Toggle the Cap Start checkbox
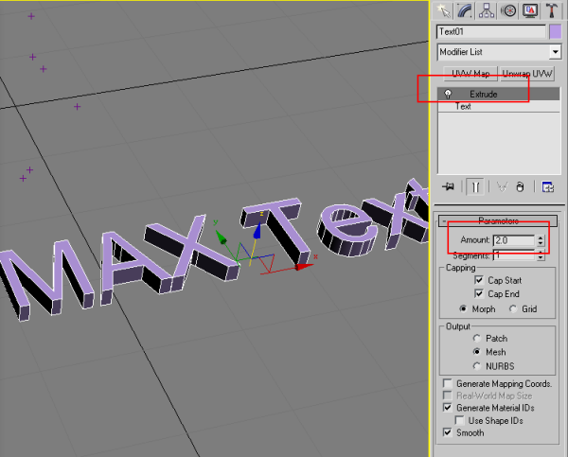This screenshot has width=568, height=457. point(478,280)
